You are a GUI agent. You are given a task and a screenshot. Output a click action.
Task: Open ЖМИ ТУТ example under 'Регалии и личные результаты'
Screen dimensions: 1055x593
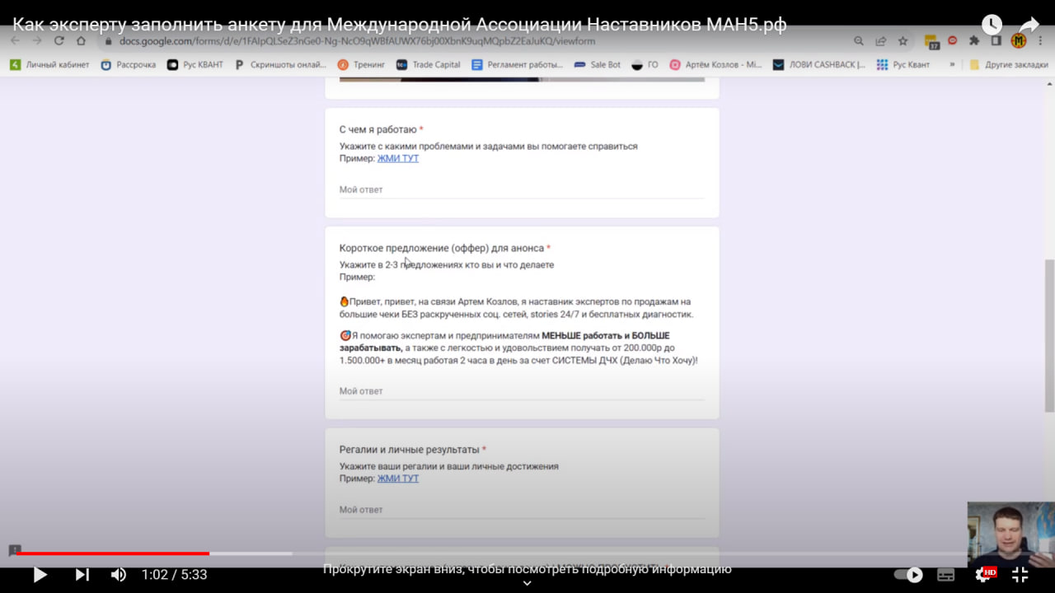pyautogui.click(x=398, y=479)
